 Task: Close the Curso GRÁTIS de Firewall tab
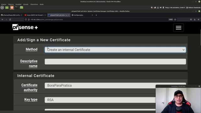[x=45, y=15]
